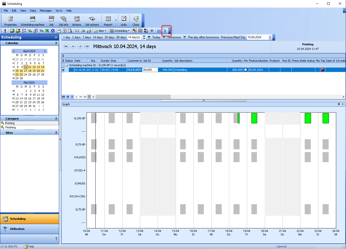Viewport: 346px width, 249px height.
Task: Expand the Sites section
Action: pos(56,133)
